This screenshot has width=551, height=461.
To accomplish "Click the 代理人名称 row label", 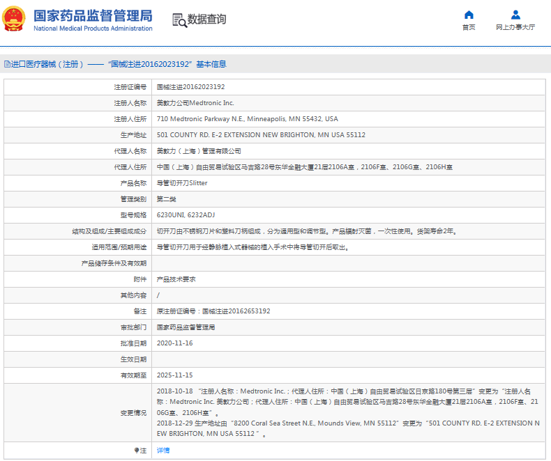I will (130, 151).
